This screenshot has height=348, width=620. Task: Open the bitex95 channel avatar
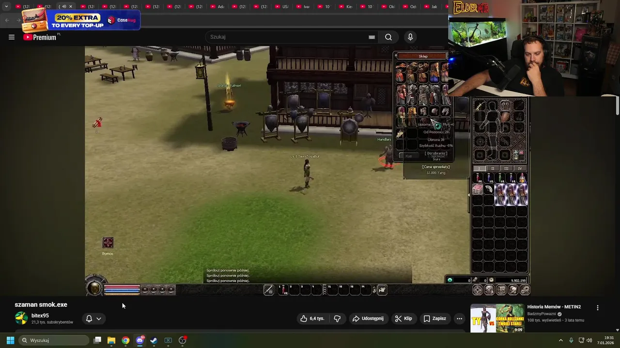pos(21,318)
